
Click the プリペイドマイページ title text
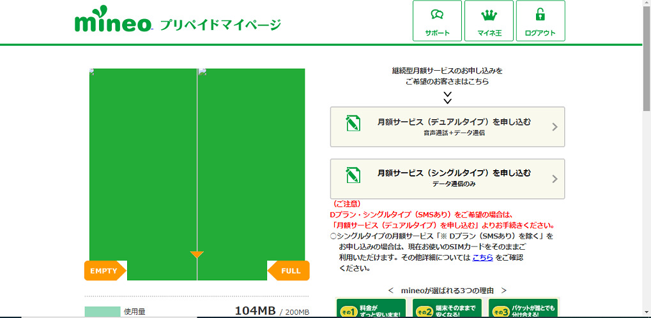point(220,25)
